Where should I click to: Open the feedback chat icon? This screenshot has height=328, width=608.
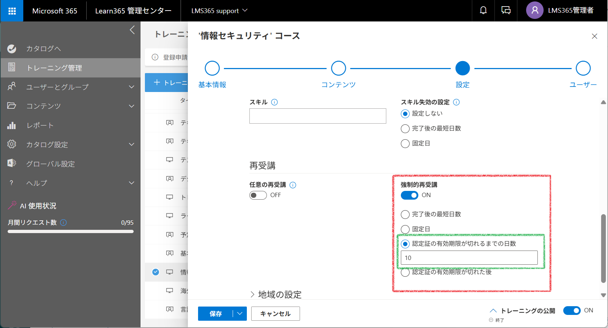pyautogui.click(x=506, y=11)
